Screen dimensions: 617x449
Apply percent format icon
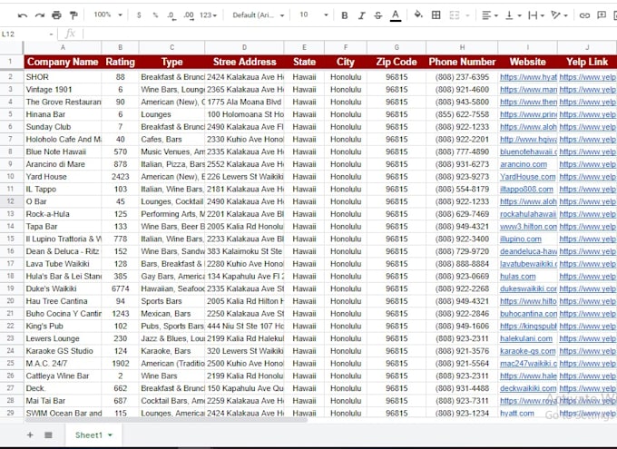(x=155, y=15)
